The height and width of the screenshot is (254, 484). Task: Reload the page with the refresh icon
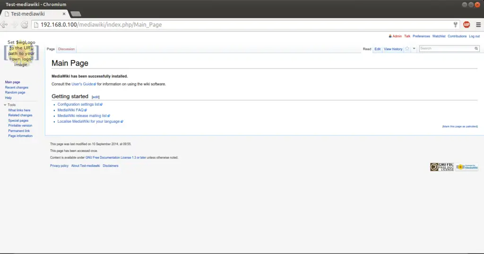(x=25, y=25)
